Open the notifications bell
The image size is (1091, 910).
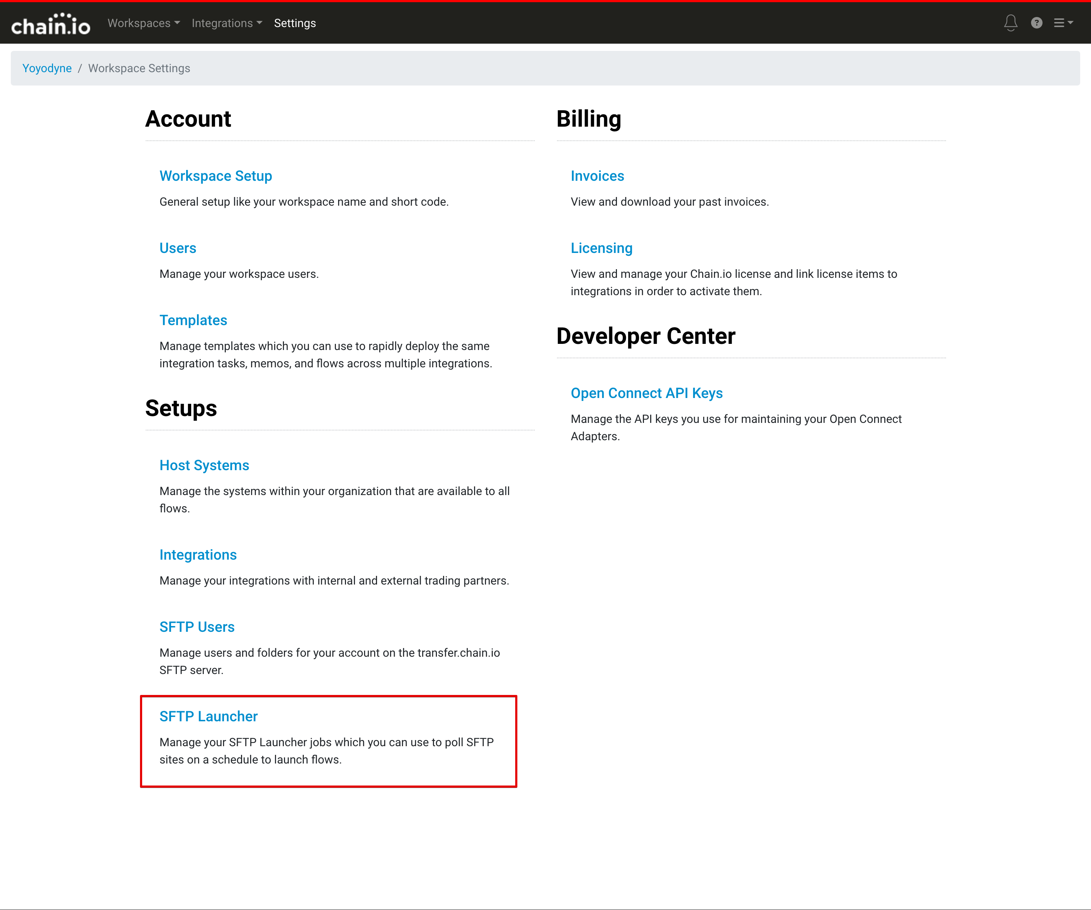point(1011,23)
